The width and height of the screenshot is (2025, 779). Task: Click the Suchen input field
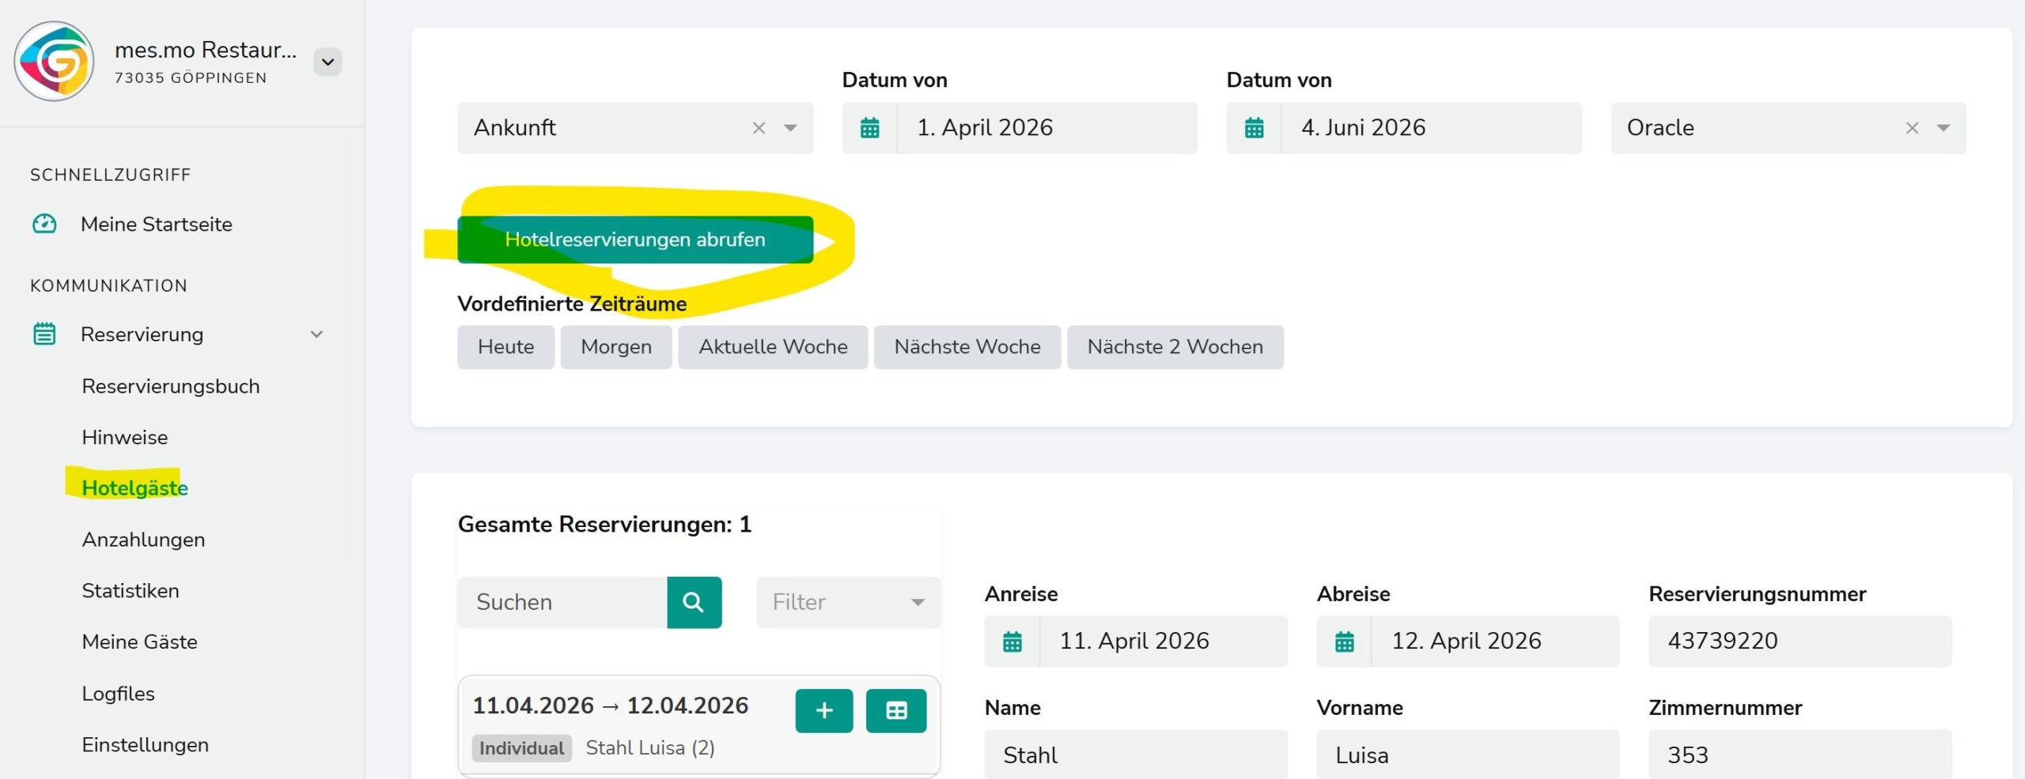coord(562,603)
